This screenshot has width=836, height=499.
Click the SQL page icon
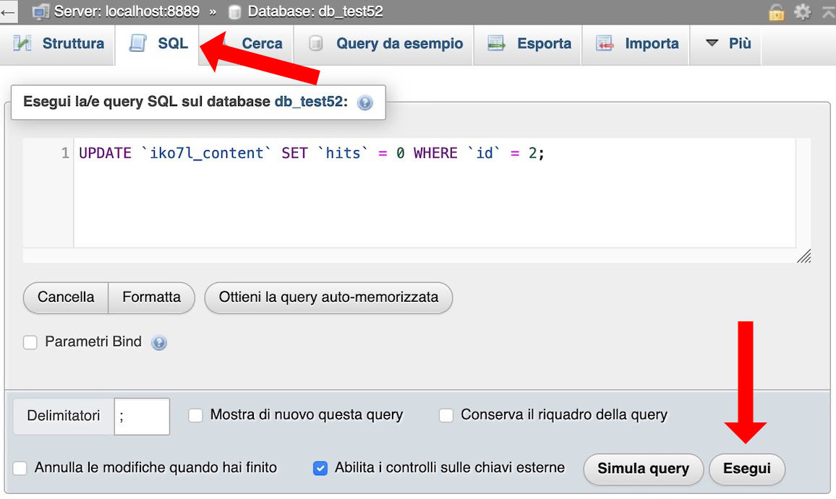point(137,43)
